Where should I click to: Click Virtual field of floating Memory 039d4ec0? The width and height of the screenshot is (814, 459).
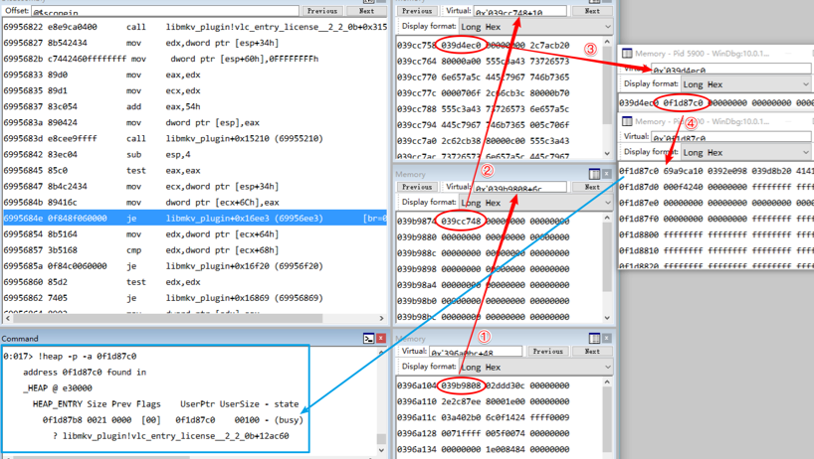(x=730, y=69)
